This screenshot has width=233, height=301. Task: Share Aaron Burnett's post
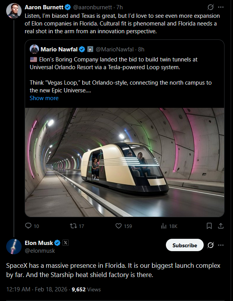221,226
